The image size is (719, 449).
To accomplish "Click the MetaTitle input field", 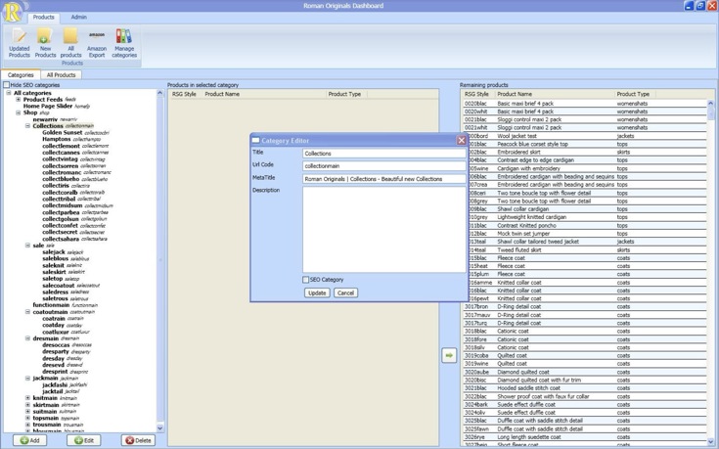I will click(x=383, y=179).
